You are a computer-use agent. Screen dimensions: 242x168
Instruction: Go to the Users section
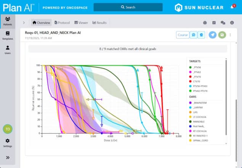point(8,50)
